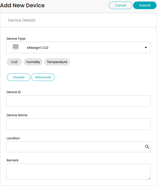Click the Device Name label
The image size is (157, 186).
click(x=17, y=115)
